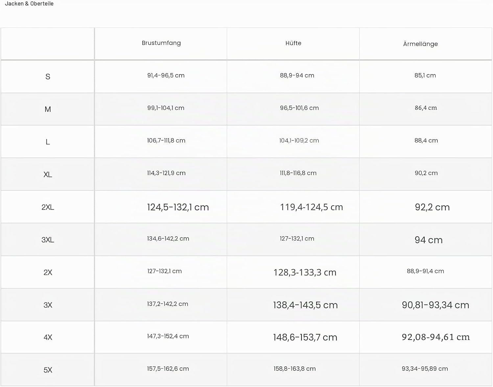The width and height of the screenshot is (493, 387).
Task: Select sleeve value 90,81-93,34 cm
Action: pos(435,305)
